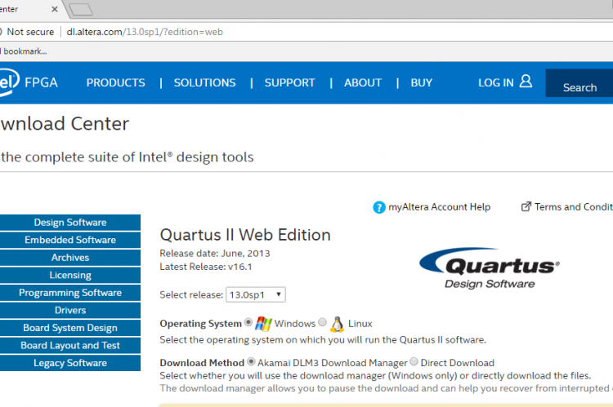Click the LOG IN link
This screenshot has height=407, width=613.
(496, 82)
